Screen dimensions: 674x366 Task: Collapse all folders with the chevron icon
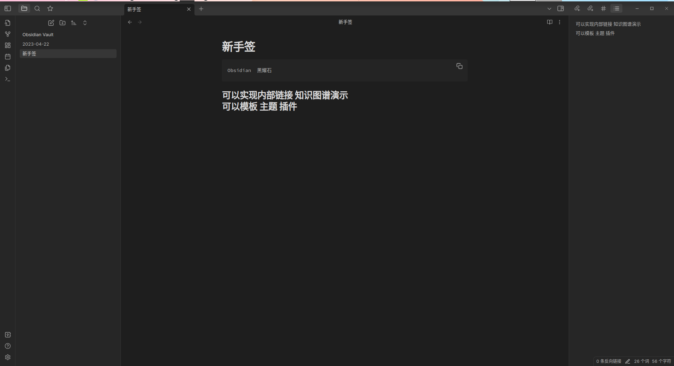pos(85,23)
